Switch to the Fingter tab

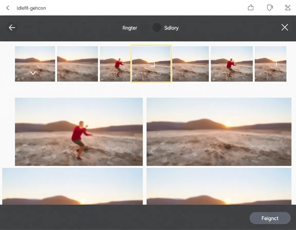click(130, 28)
